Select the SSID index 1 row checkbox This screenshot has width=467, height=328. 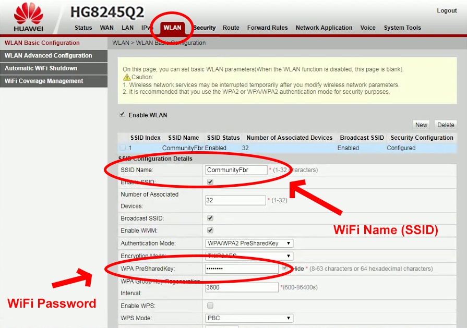(123, 148)
